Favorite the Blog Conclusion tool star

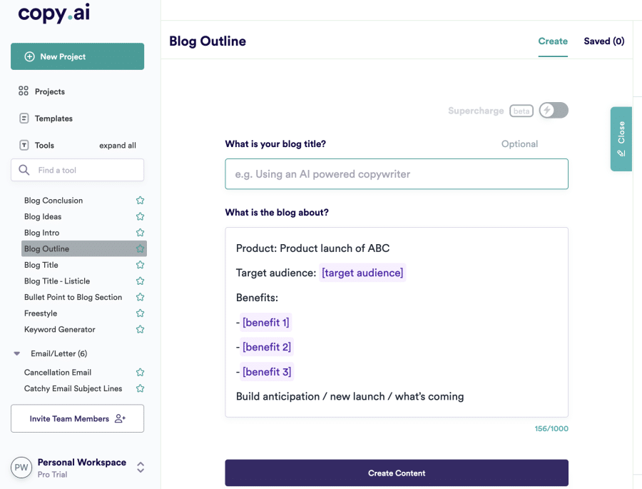141,201
